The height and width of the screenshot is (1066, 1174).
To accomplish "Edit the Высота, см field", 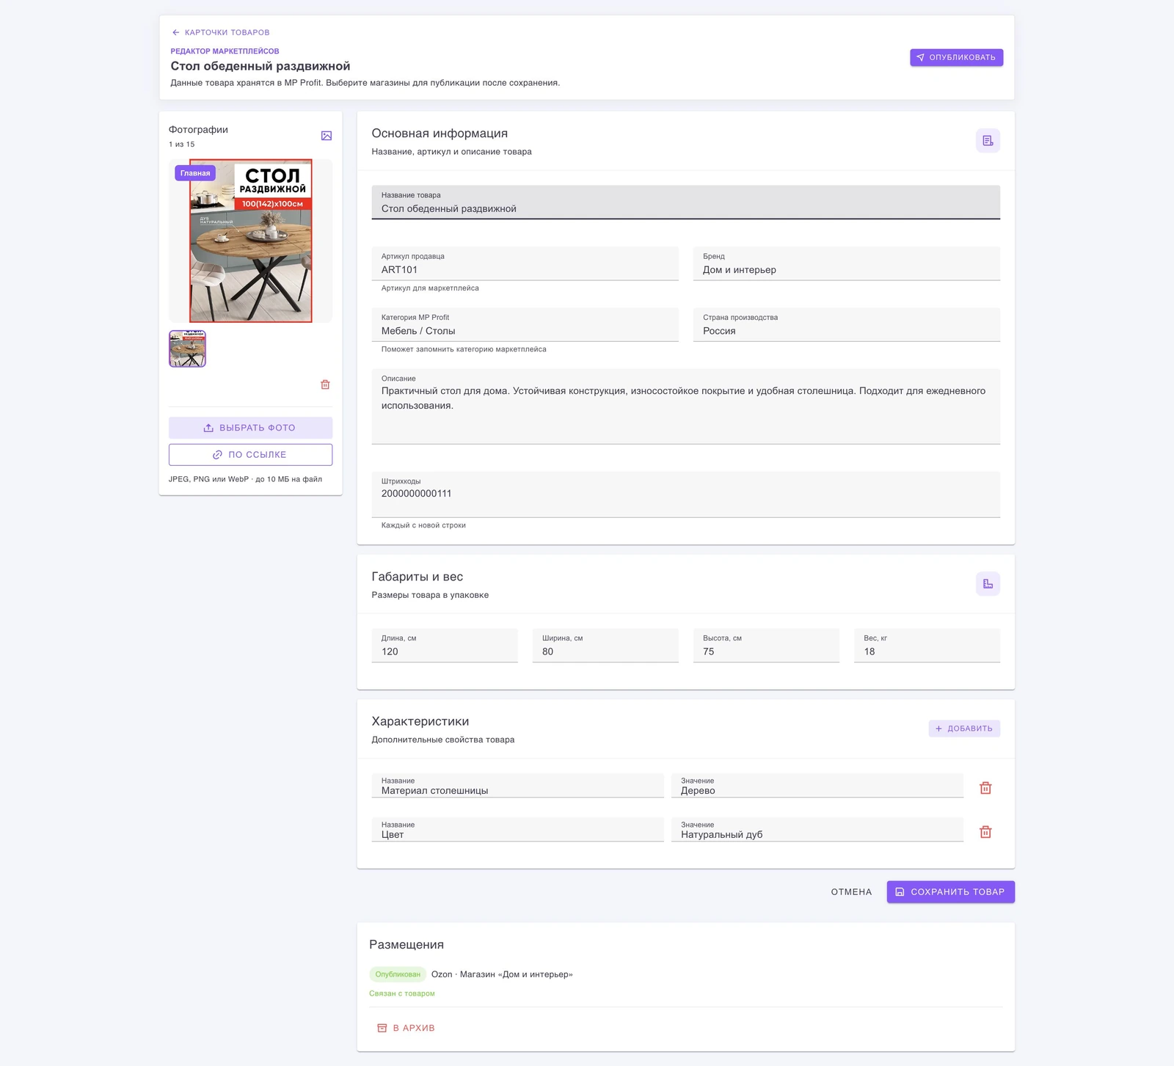I will tap(766, 646).
